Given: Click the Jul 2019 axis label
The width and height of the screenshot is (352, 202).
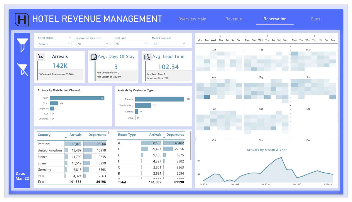Looking at the screenshot, I should [265, 184].
